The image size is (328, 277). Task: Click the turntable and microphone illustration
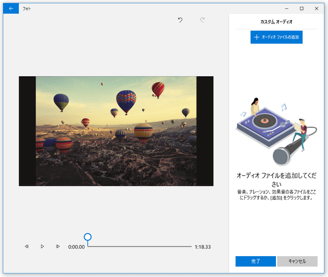pyautogui.click(x=276, y=130)
